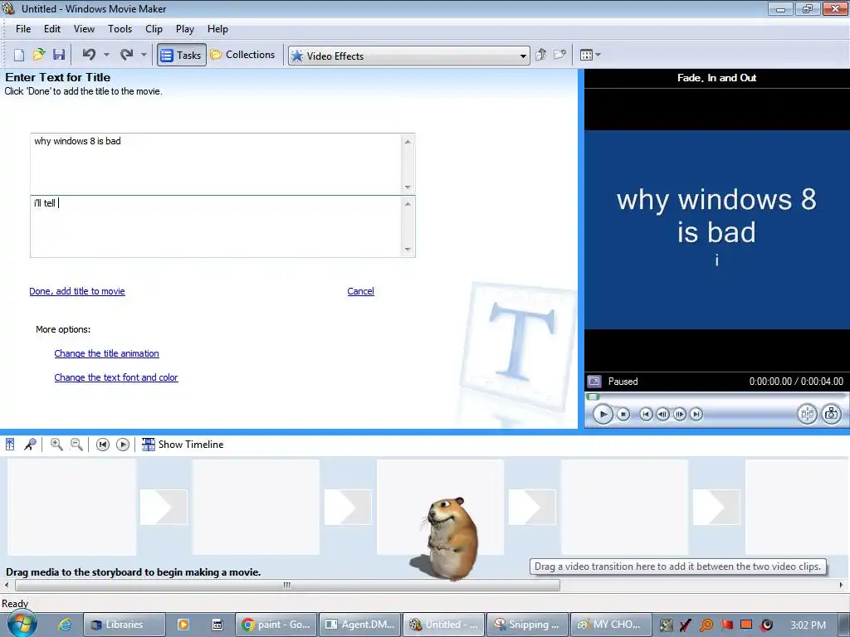Play the storyboard
Screen dimensions: 850x637
(123, 445)
